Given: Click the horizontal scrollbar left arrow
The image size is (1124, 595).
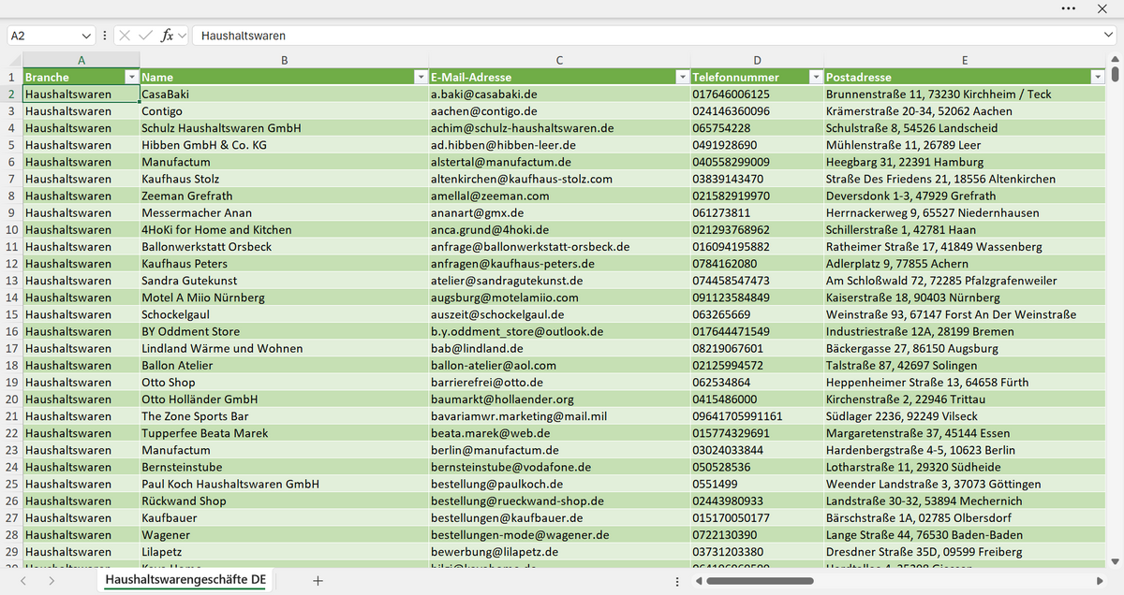Looking at the screenshot, I should pos(699,581).
